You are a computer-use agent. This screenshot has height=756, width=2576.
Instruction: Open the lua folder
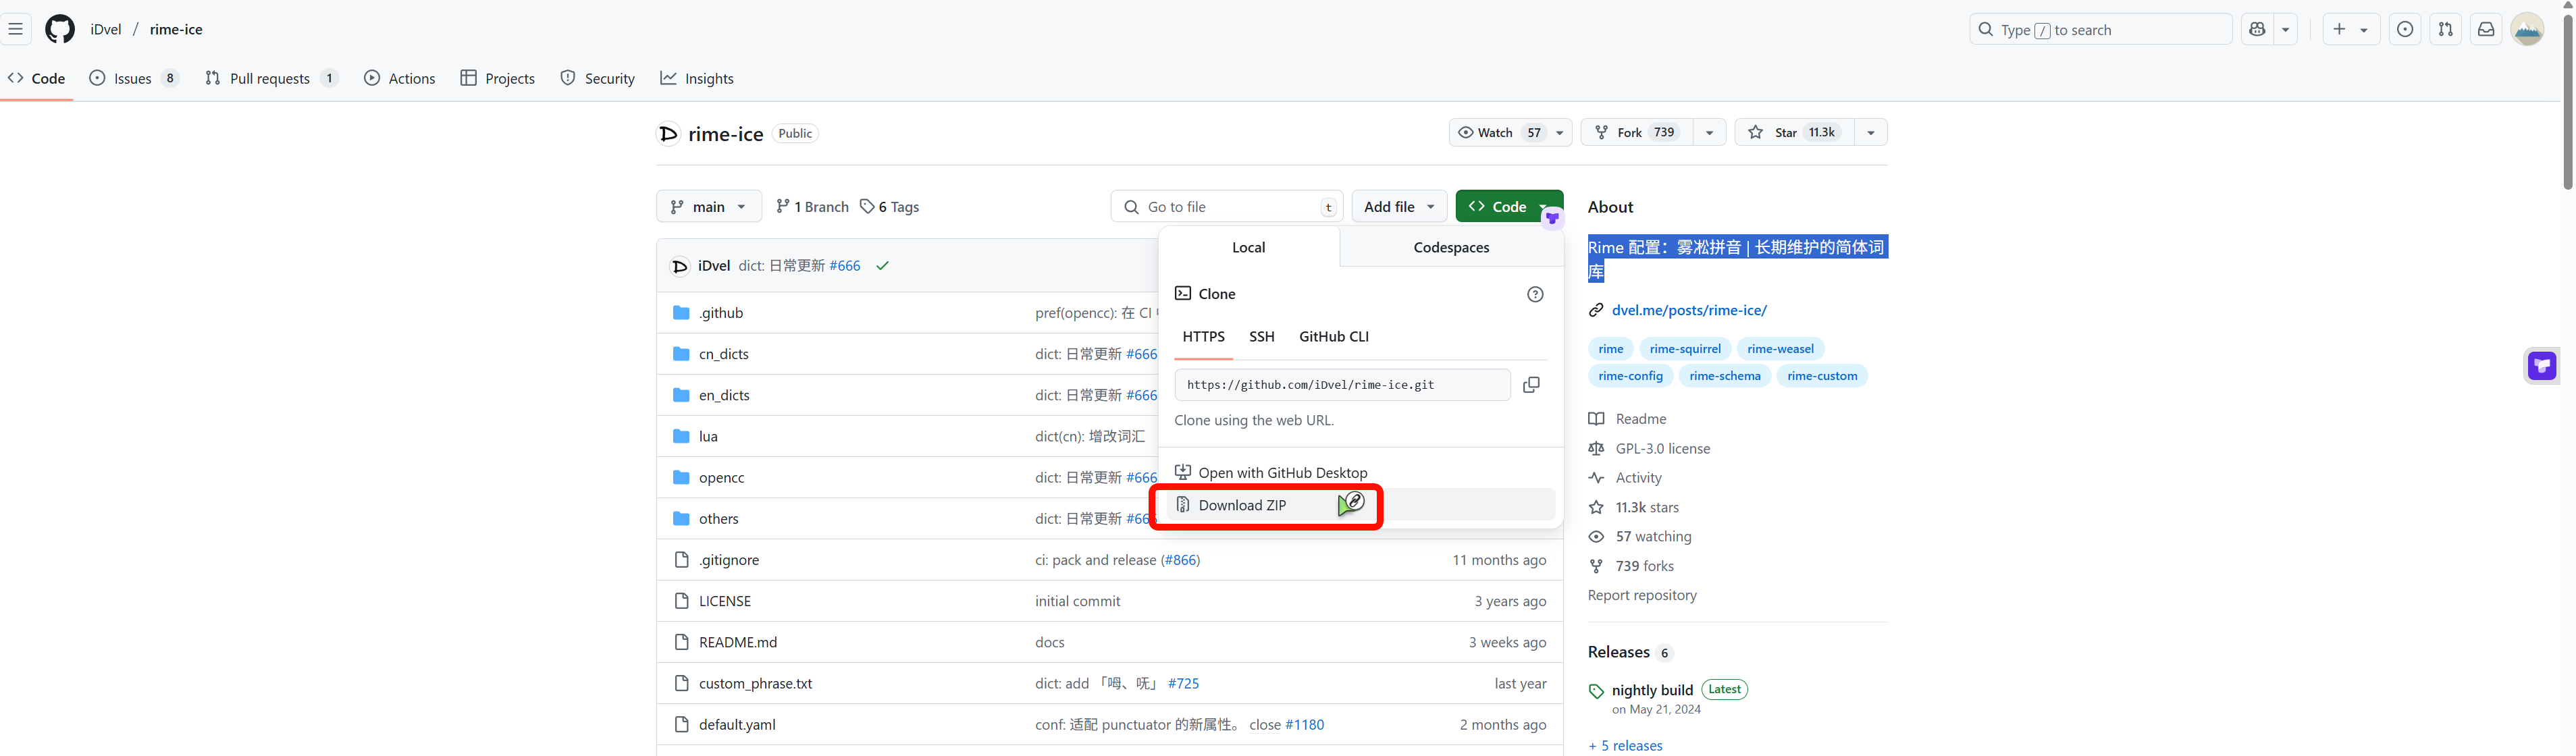[x=708, y=436]
